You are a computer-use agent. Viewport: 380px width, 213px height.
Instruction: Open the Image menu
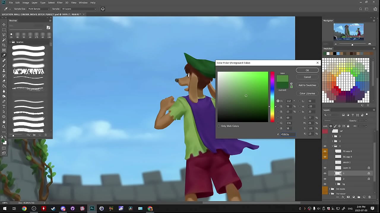coord(26,3)
